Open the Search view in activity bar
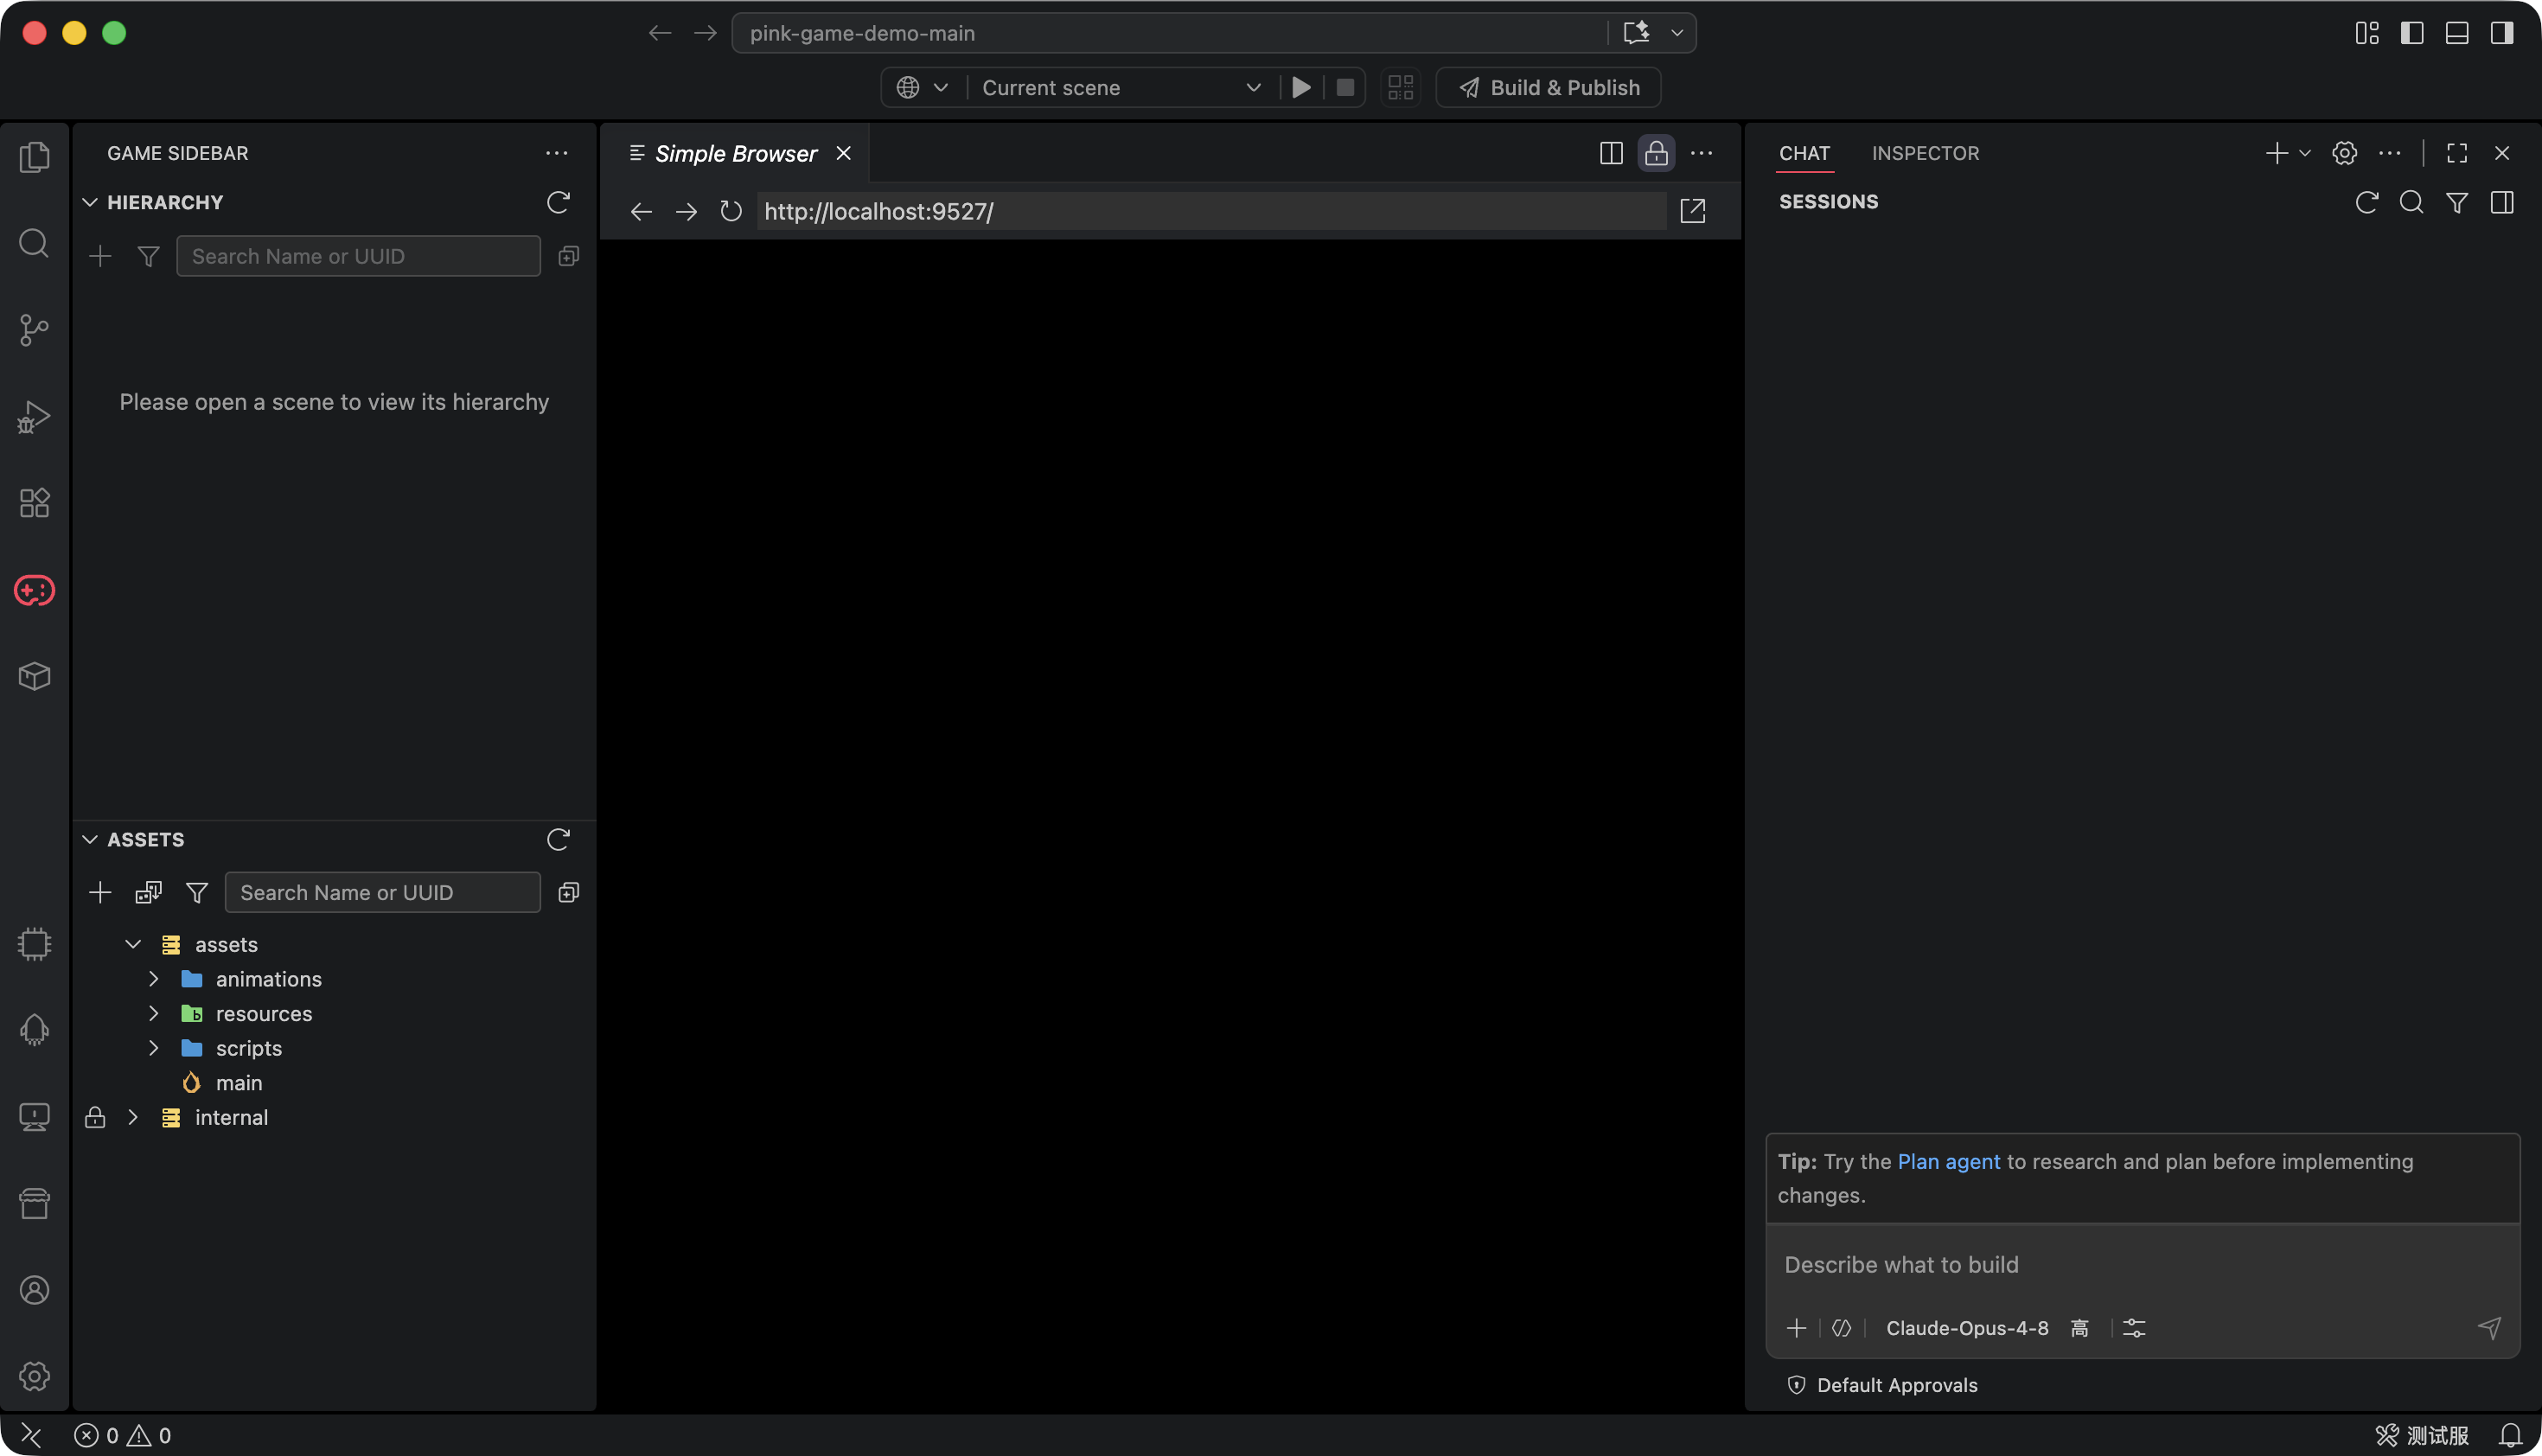 [x=34, y=243]
